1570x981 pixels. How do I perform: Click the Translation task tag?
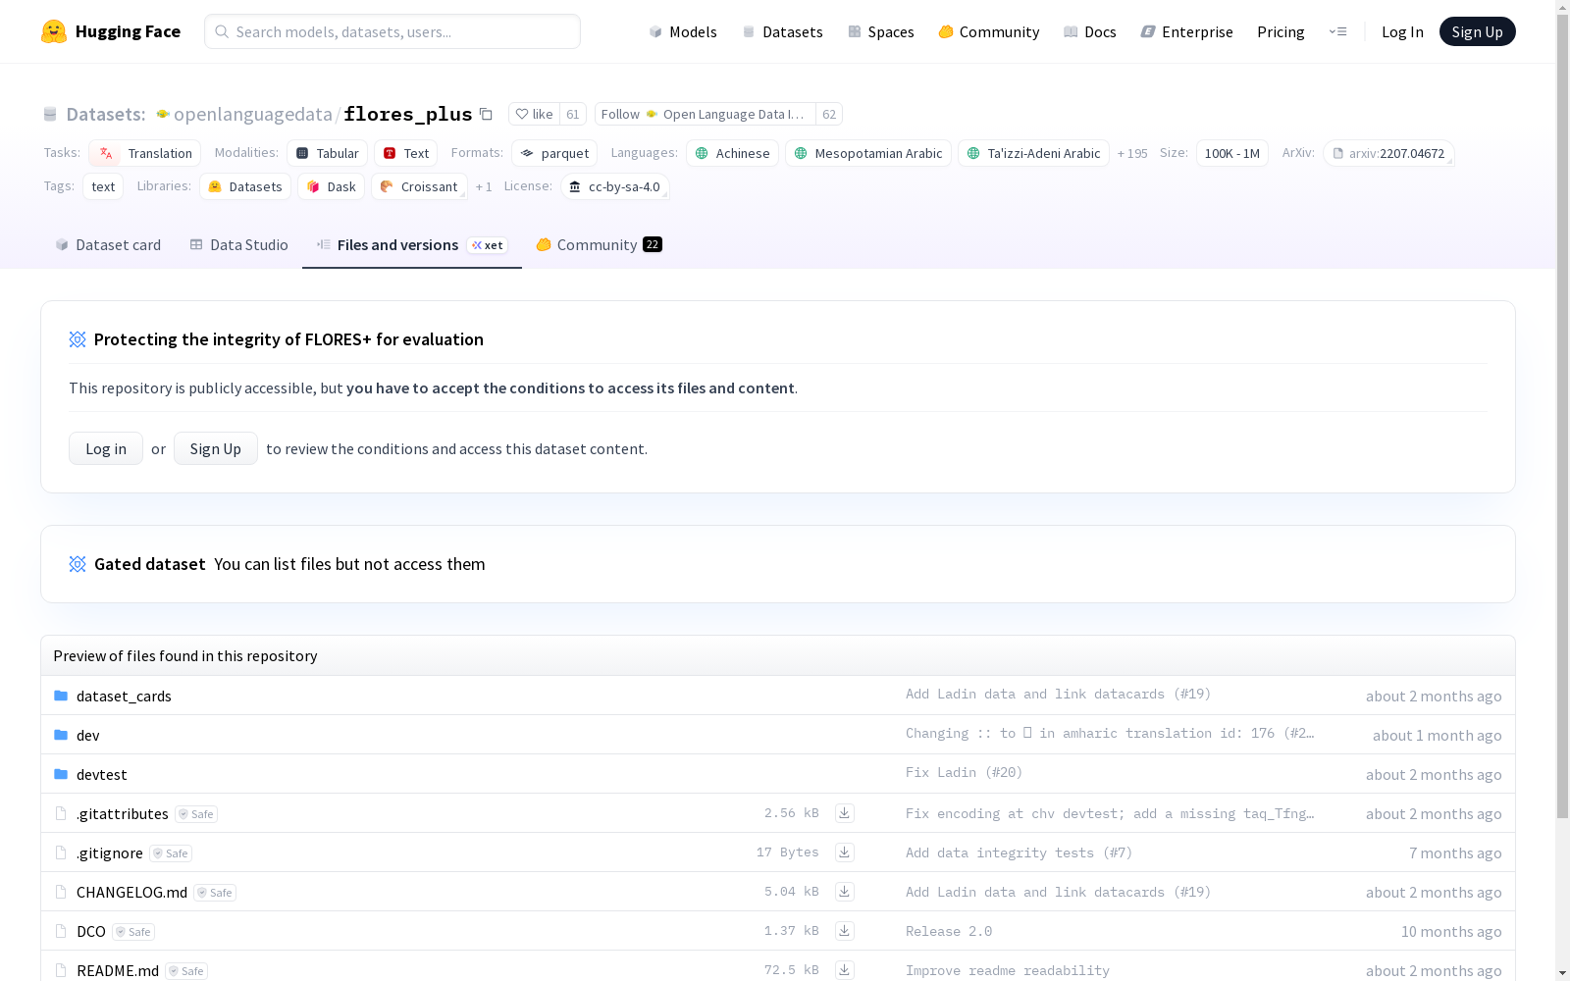[144, 153]
